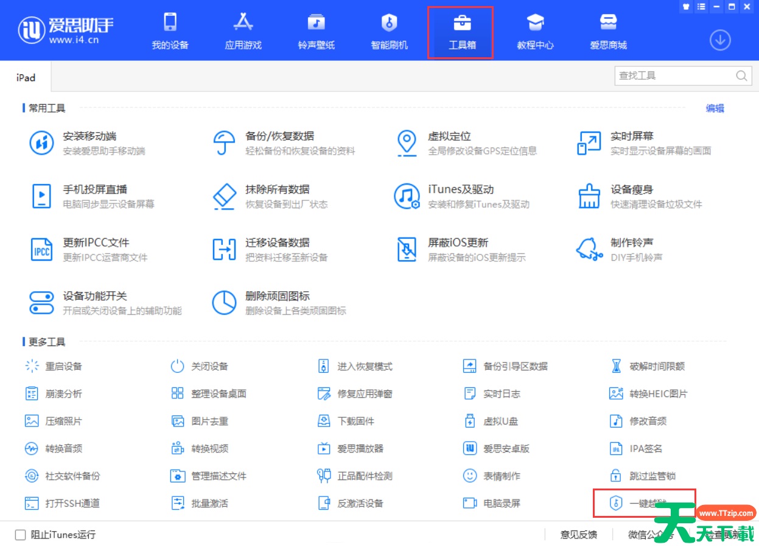Viewport: 759px width, 547px height.
Task: Open 更新IPCC文件 tool
Action: tap(96, 242)
